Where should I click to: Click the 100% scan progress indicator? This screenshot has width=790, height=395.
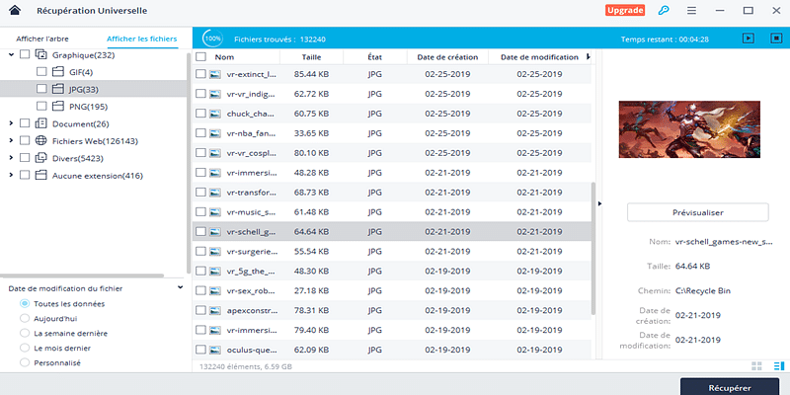point(212,39)
